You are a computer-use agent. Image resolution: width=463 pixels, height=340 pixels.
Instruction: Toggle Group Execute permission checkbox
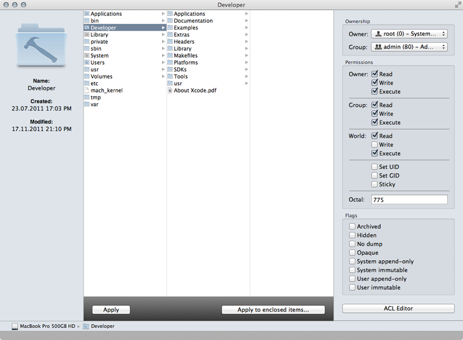coord(374,122)
